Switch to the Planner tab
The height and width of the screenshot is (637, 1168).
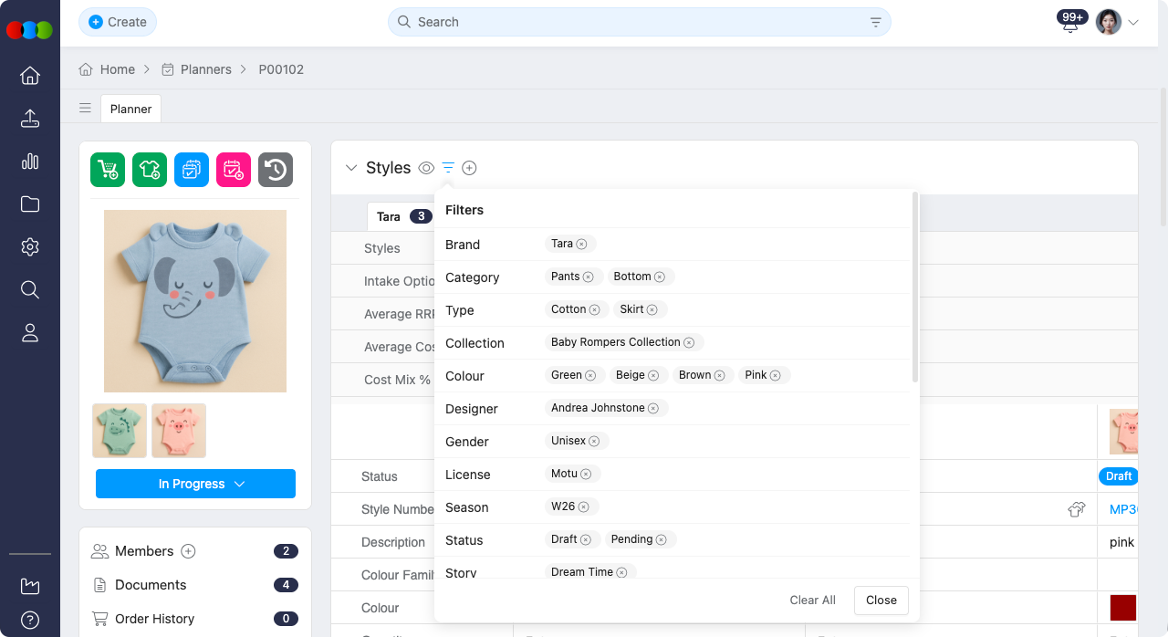click(130, 109)
